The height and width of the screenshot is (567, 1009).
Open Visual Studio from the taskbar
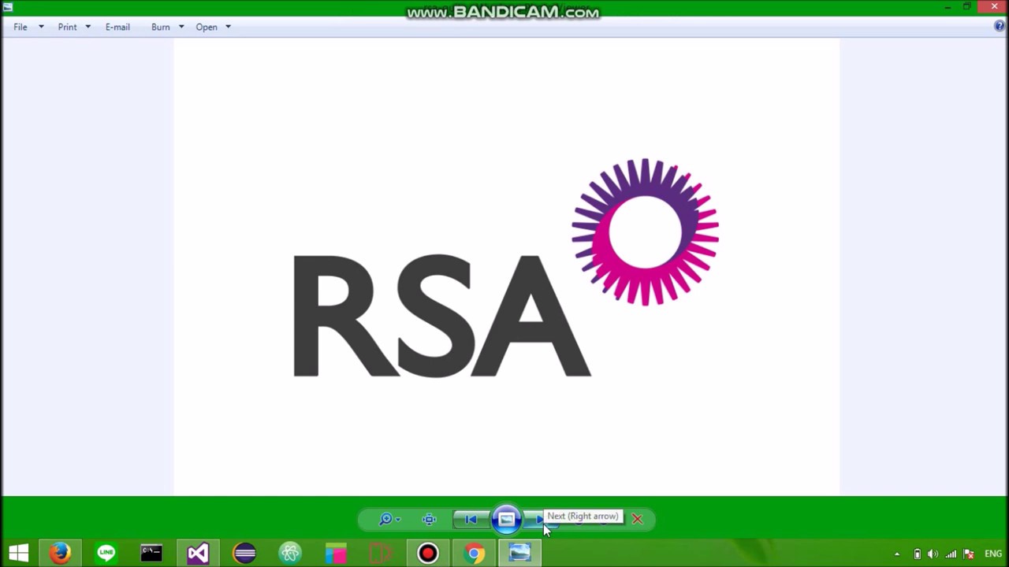198,554
